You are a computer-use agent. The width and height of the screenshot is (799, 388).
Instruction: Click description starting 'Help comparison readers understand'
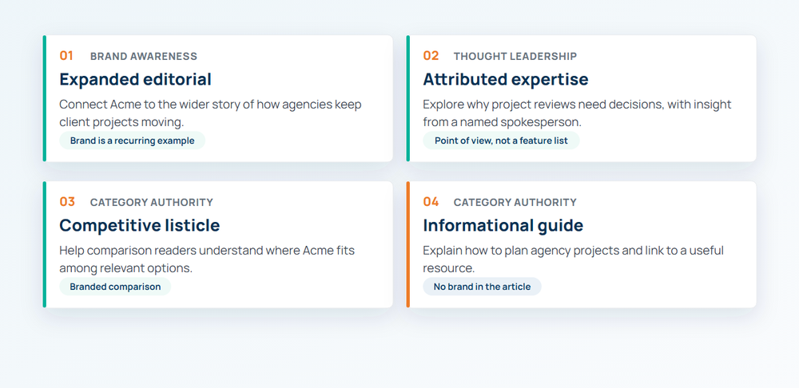pyautogui.click(x=207, y=259)
